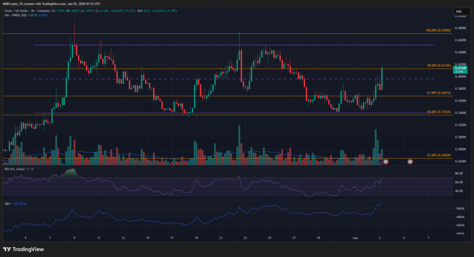Click the purple lightning news event icon

[381, 162]
